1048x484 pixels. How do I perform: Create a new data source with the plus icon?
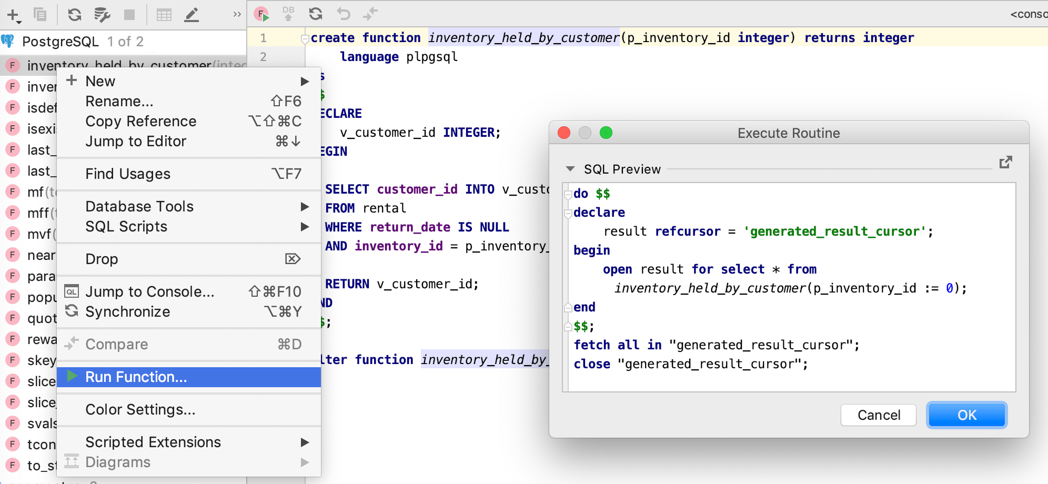(13, 14)
